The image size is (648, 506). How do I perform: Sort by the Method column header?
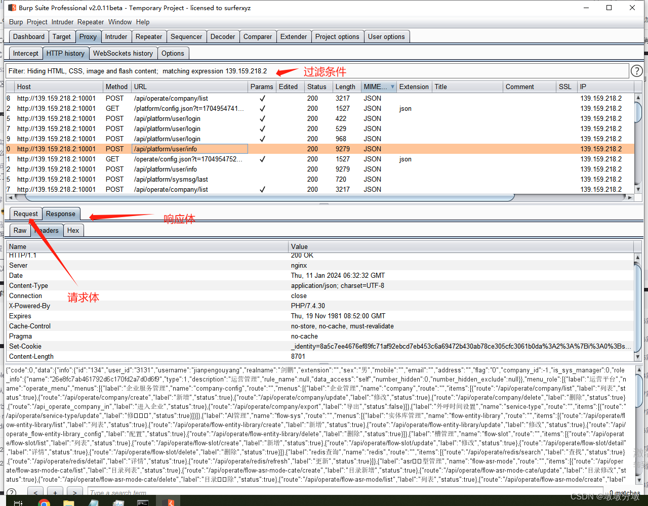click(117, 87)
